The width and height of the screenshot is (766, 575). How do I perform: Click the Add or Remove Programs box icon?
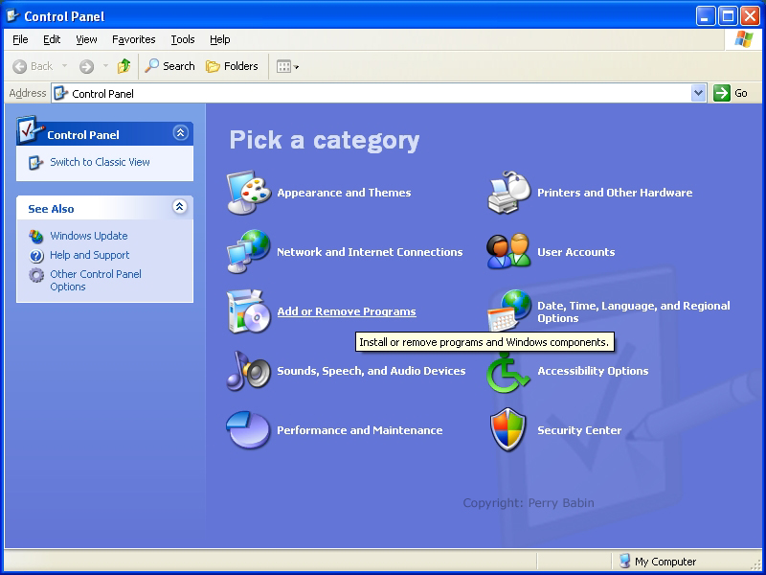[249, 311]
